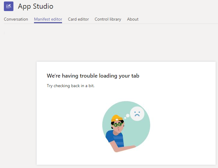Select the Manifest editor tab
The width and height of the screenshot is (218, 168).
[x=48, y=19]
